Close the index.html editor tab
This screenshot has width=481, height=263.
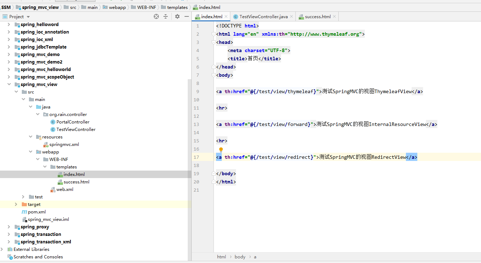tap(227, 16)
